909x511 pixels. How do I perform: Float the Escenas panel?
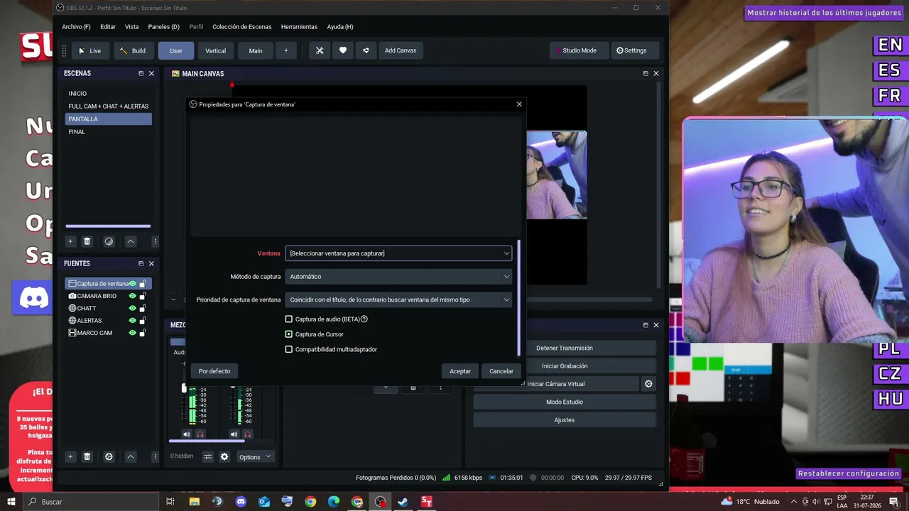click(x=141, y=73)
